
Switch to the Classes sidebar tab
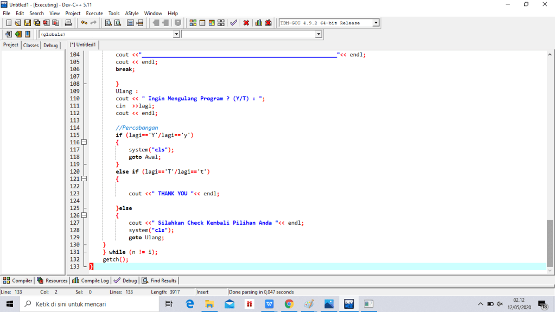coord(31,46)
